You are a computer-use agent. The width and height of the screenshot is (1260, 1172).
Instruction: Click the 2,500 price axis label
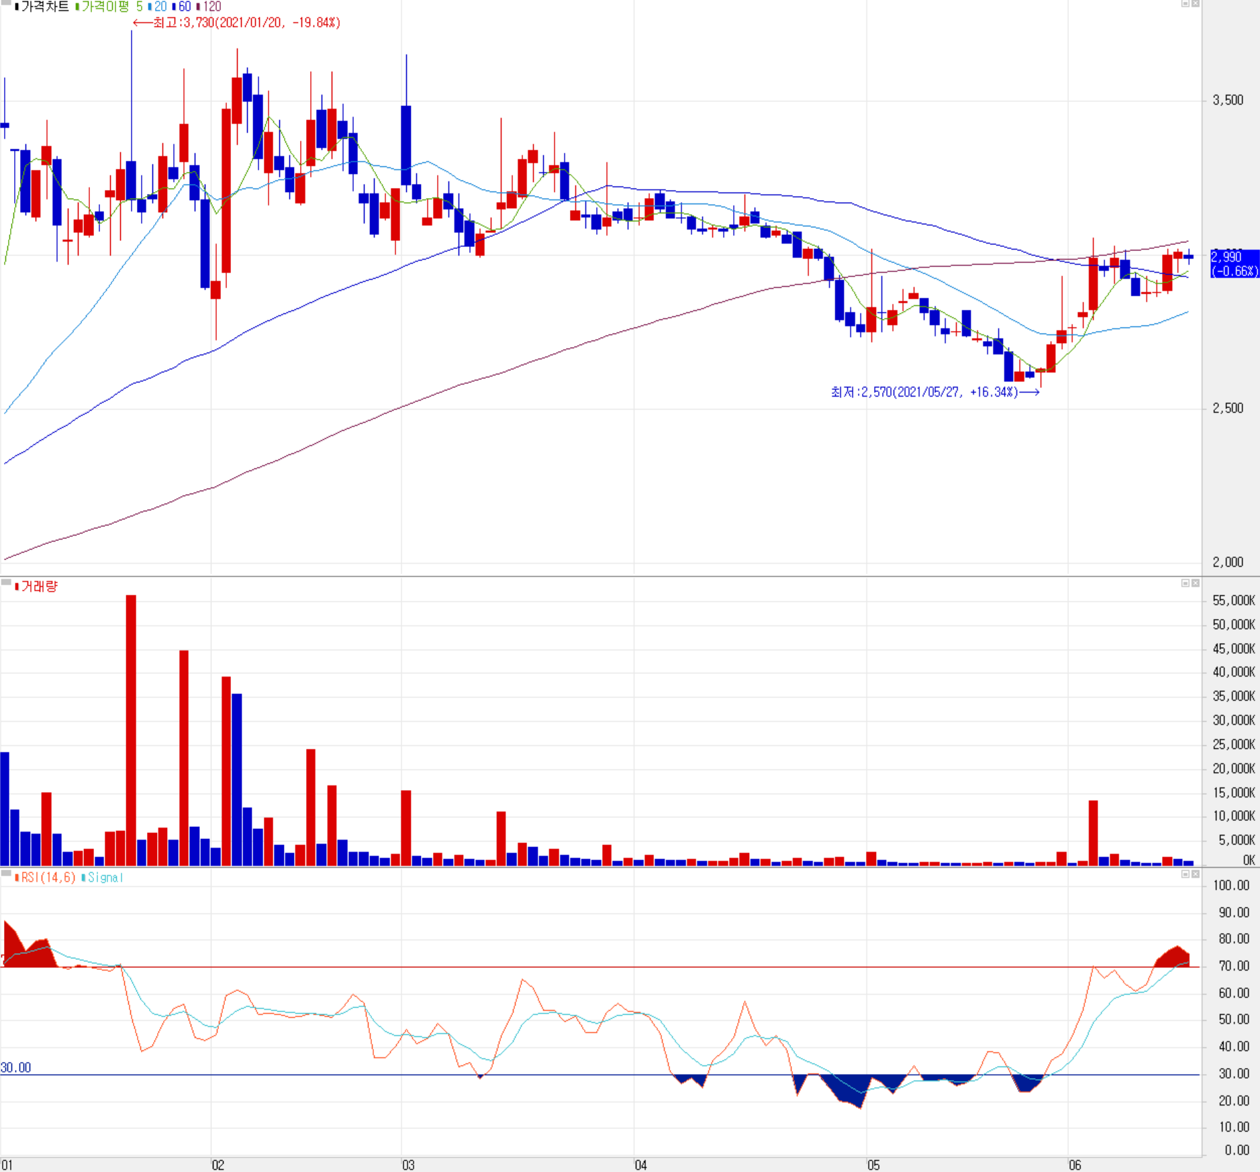click(x=1228, y=409)
